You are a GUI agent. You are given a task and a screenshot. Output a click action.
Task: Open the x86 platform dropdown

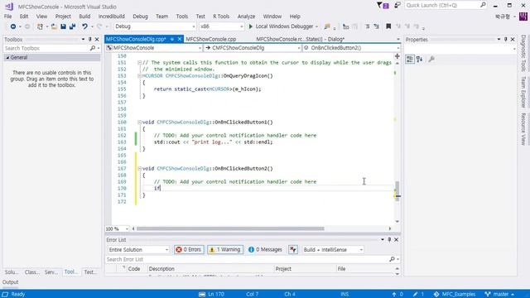pos(221,26)
